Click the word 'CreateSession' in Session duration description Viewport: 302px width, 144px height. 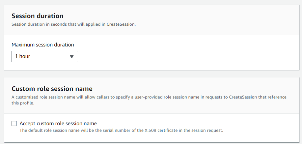coord(121,24)
